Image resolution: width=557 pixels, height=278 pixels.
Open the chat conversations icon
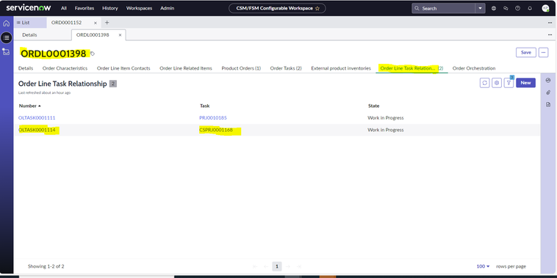click(x=506, y=8)
